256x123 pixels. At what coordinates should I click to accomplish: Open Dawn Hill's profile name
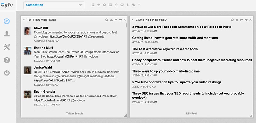41,28
